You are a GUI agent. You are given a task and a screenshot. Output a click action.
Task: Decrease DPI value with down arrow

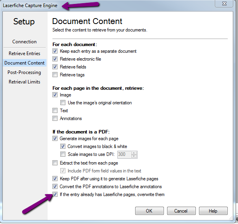pyautogui.click(x=134, y=156)
